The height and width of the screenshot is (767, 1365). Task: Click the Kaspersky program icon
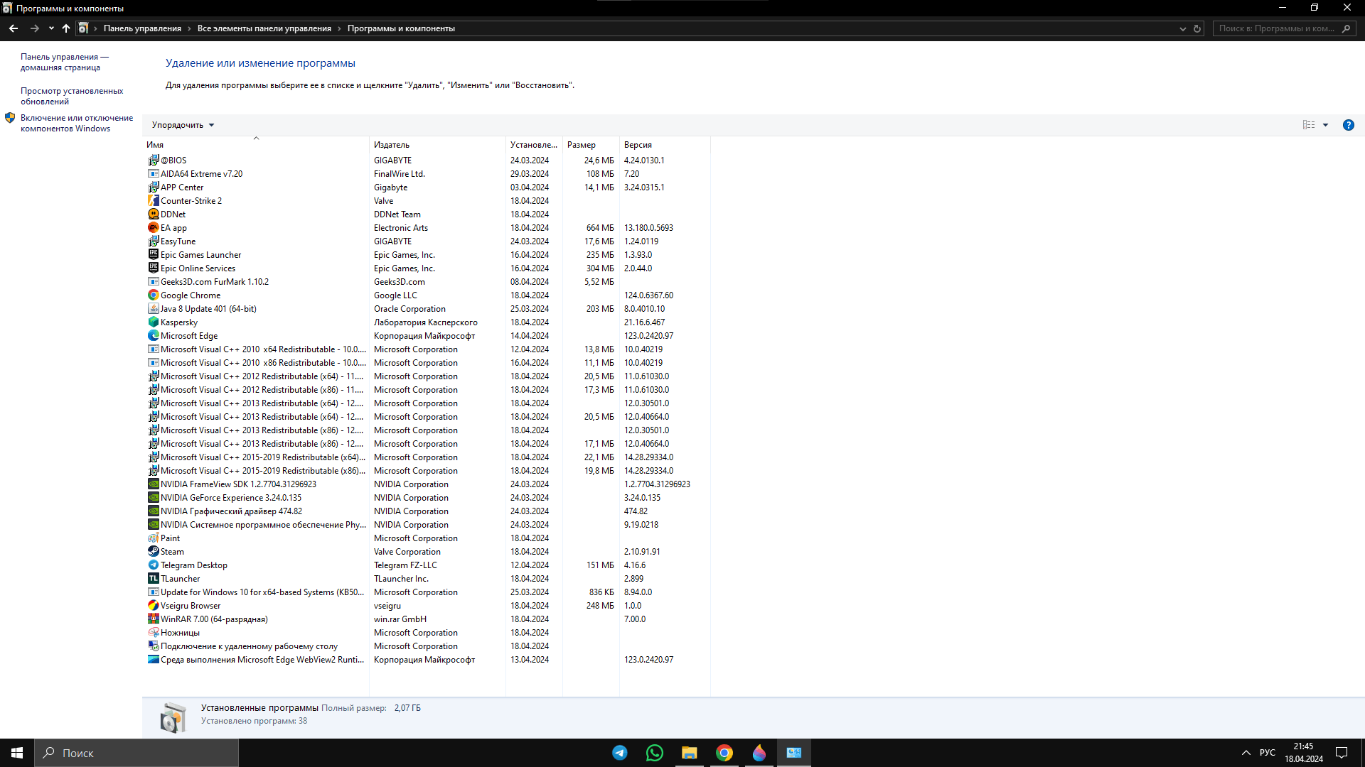tap(153, 322)
